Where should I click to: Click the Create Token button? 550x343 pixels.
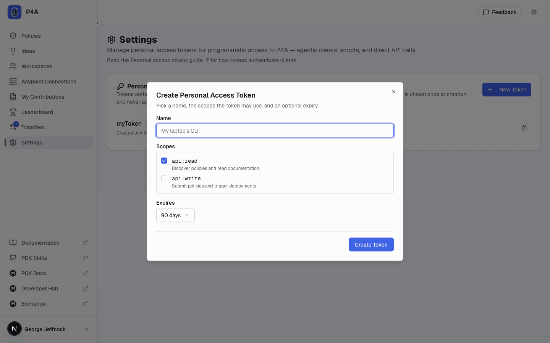pos(371,245)
